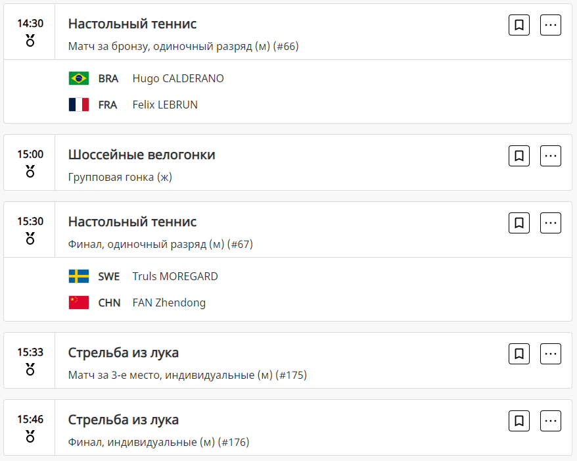The image size is (577, 461).
Task: Bookmark the 15:00 road cycling race
Action: [x=519, y=156]
